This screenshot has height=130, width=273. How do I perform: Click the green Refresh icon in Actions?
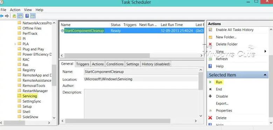(x=210, y=59)
